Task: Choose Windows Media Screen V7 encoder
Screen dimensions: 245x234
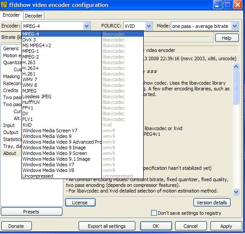Action: (x=83, y=131)
